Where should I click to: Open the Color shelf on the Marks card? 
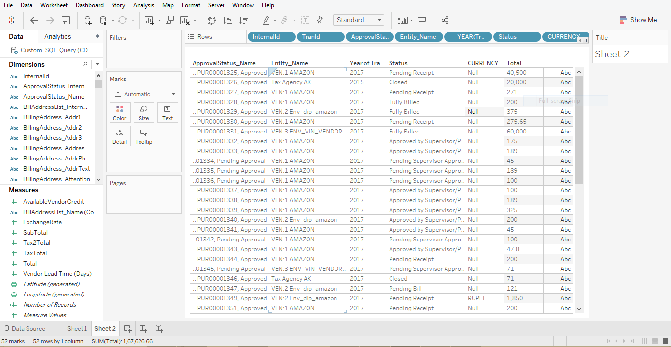tap(120, 112)
